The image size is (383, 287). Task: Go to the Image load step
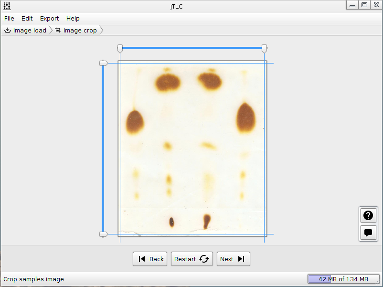pyautogui.click(x=25, y=30)
